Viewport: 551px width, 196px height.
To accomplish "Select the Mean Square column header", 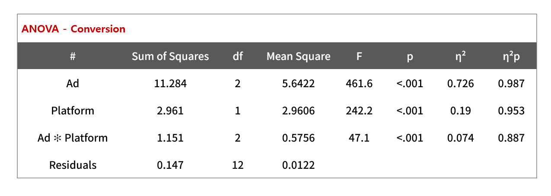I will pyautogui.click(x=298, y=57).
